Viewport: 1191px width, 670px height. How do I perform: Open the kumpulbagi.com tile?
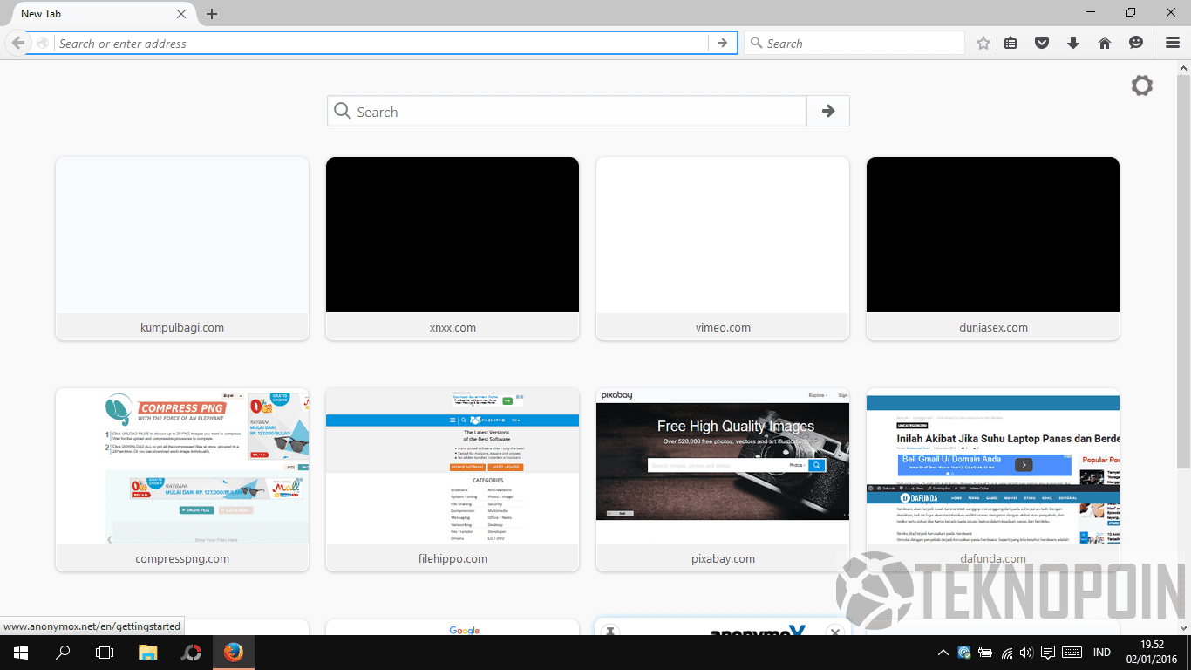[182, 249]
